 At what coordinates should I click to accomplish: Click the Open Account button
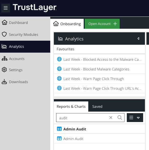click(102, 24)
